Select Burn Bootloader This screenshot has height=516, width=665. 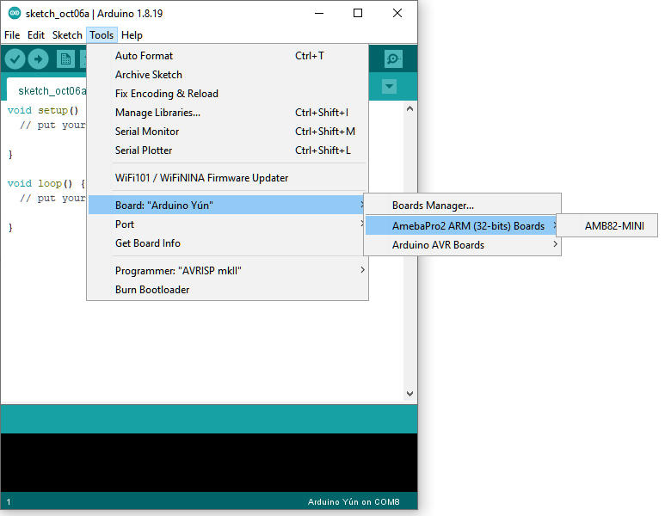[x=152, y=290]
